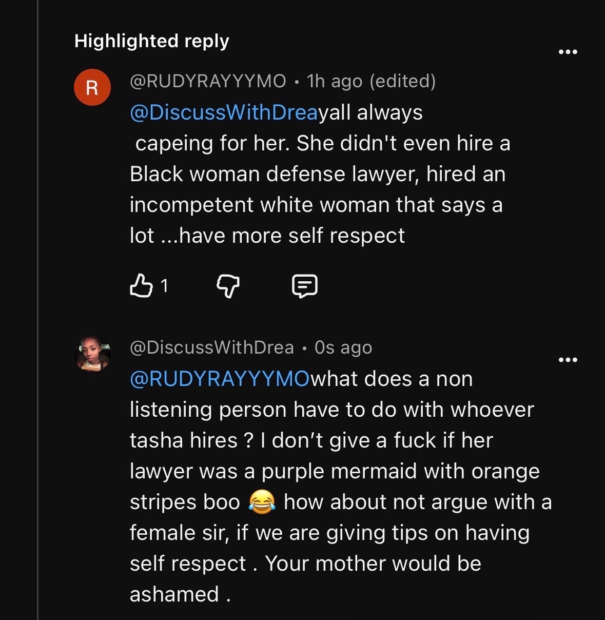Visit the @RUDYRAYYYMO channel from comment header

[208, 81]
